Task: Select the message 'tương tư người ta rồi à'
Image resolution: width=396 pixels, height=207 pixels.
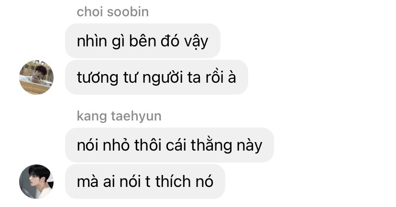Action: point(156,77)
